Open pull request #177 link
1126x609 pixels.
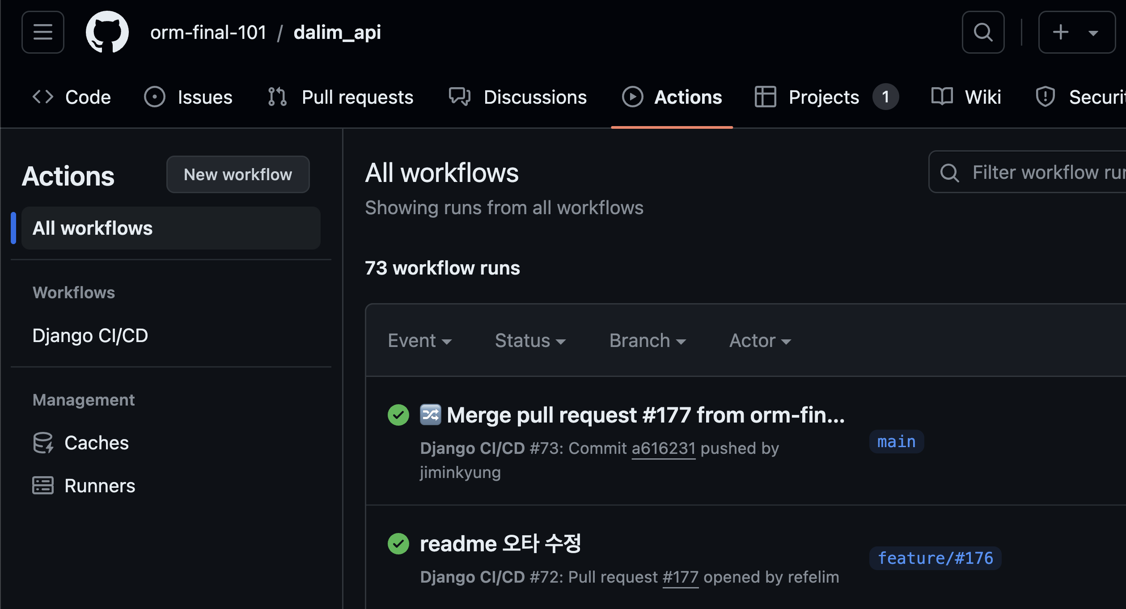coord(681,577)
